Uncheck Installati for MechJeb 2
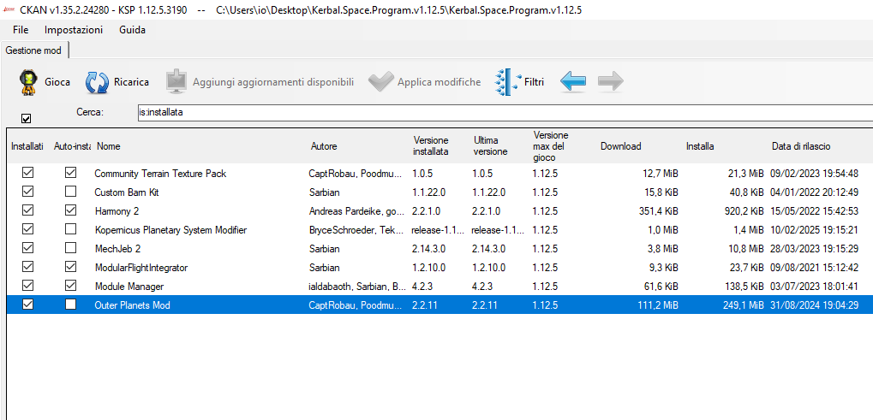Image resolution: width=873 pixels, height=420 pixels. pyautogui.click(x=27, y=248)
